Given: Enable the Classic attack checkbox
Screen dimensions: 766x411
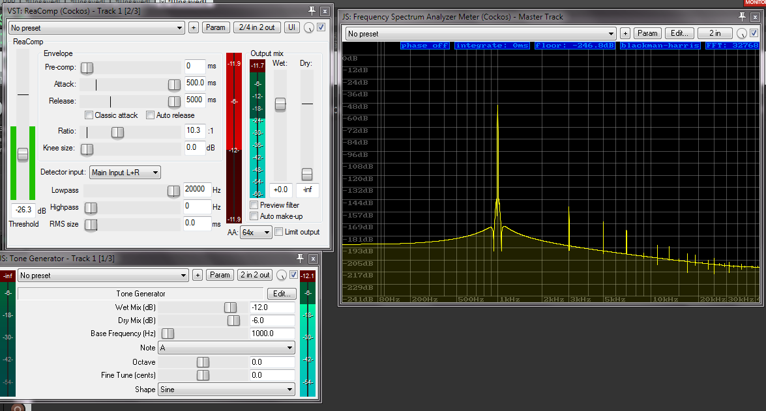Looking at the screenshot, I should [x=89, y=115].
